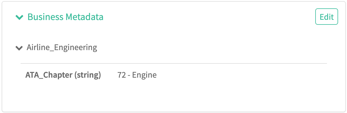347x113 pixels.
Task: Collapse the Airline_Engineering group arrow
Action: (x=19, y=48)
